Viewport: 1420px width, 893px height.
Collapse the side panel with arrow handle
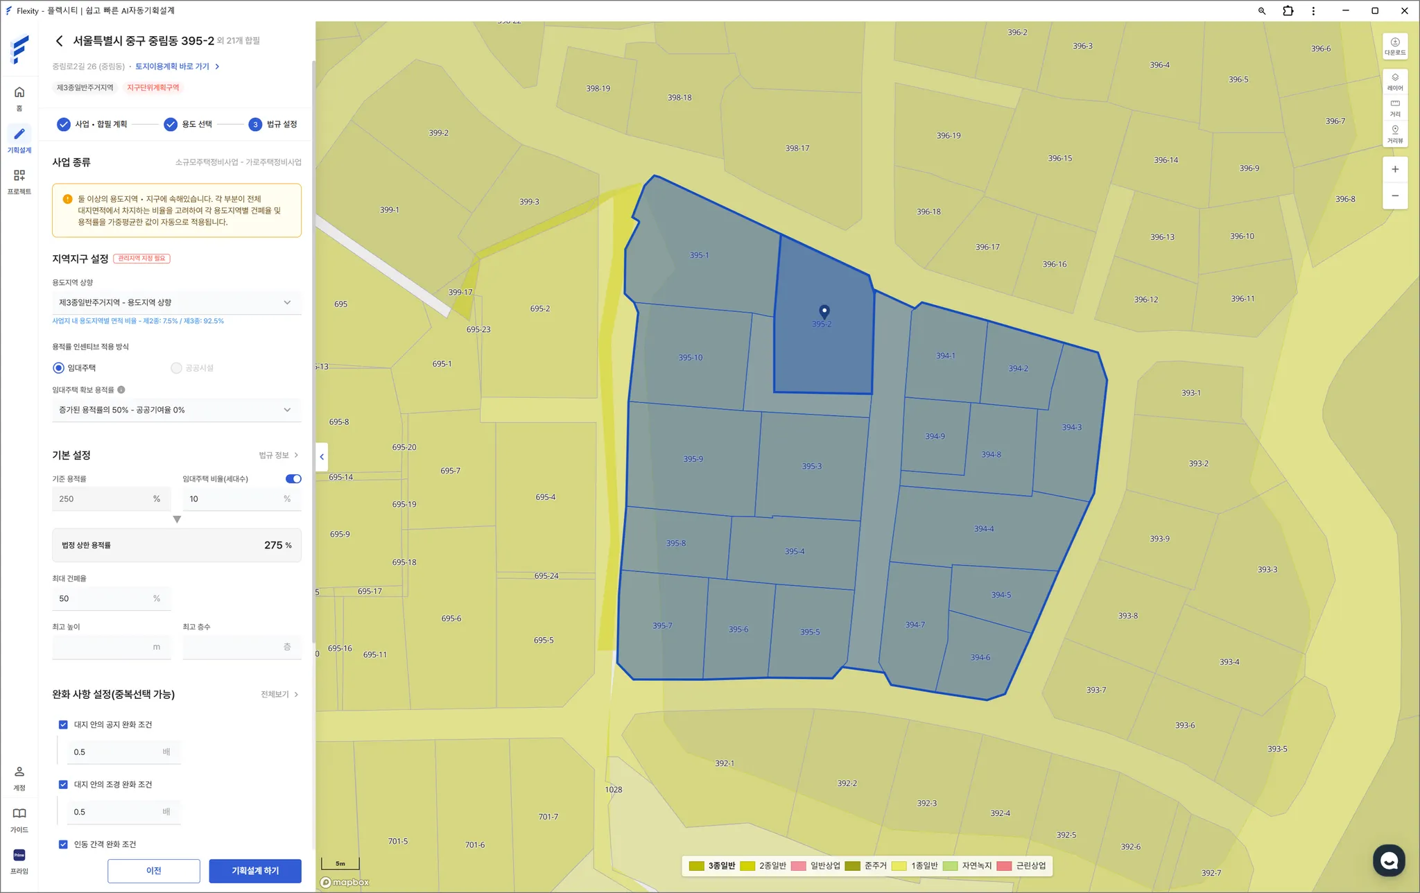[322, 457]
